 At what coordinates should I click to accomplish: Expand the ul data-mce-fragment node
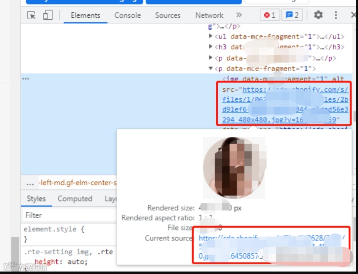coord(210,36)
